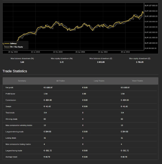Click the Max balance drawdown (%) value
Image resolution: width=162 pixels, height=164 pixels.
click(22, 62)
